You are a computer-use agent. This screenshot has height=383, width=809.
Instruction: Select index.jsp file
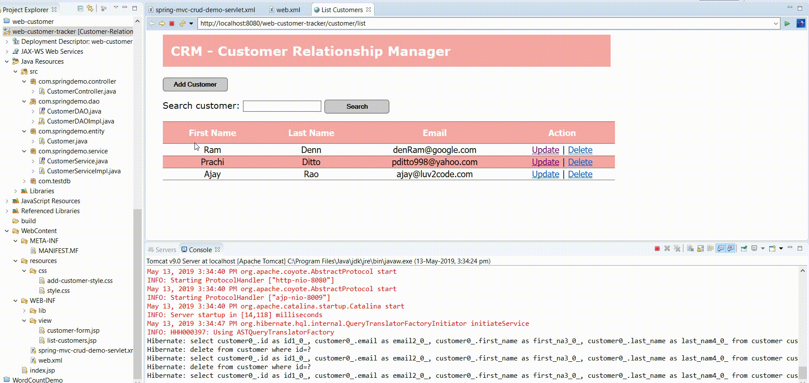(x=42, y=370)
